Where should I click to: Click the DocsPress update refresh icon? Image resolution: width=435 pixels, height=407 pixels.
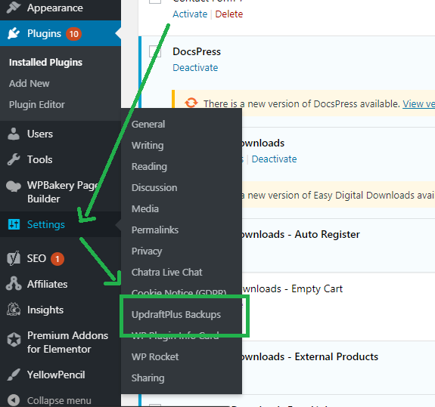(191, 103)
